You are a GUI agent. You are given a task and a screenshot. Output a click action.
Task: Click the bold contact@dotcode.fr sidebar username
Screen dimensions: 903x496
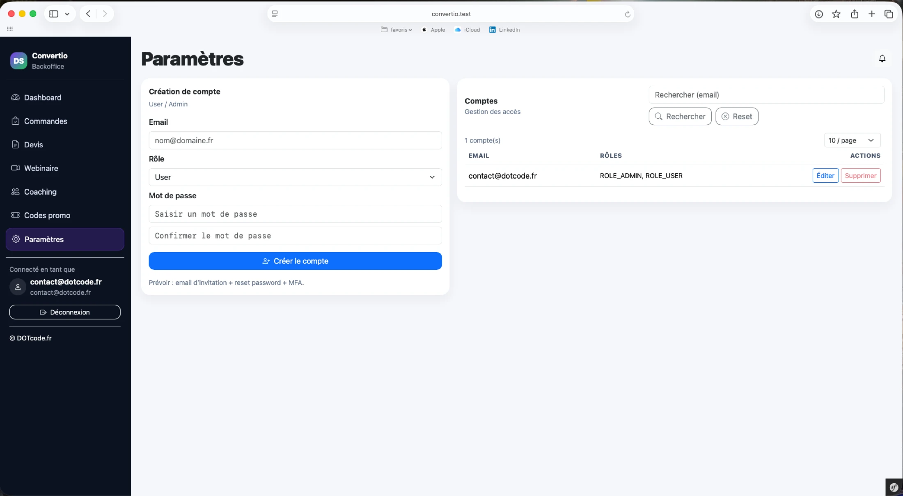coord(66,282)
